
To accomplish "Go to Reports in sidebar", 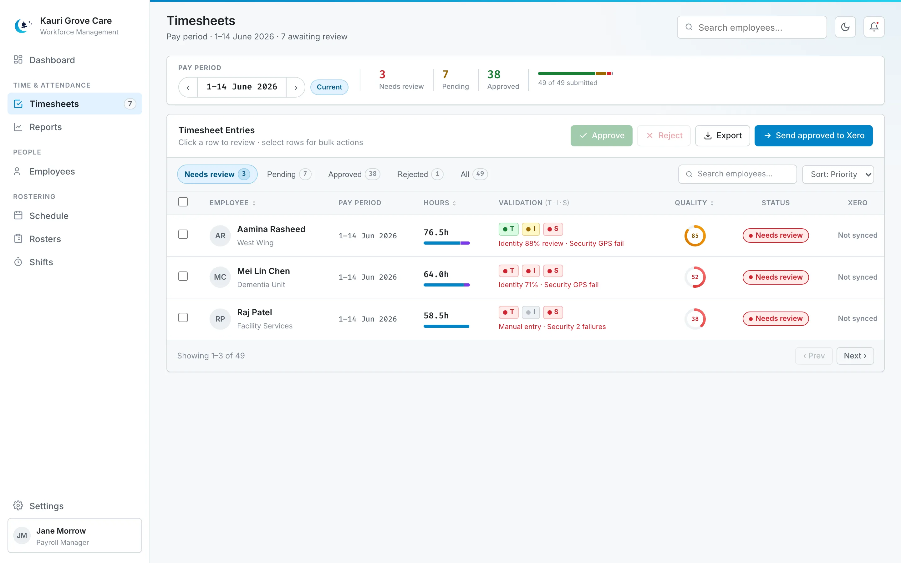I will point(74,127).
